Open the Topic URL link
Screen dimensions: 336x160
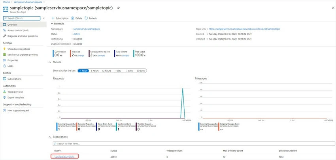[244, 29]
